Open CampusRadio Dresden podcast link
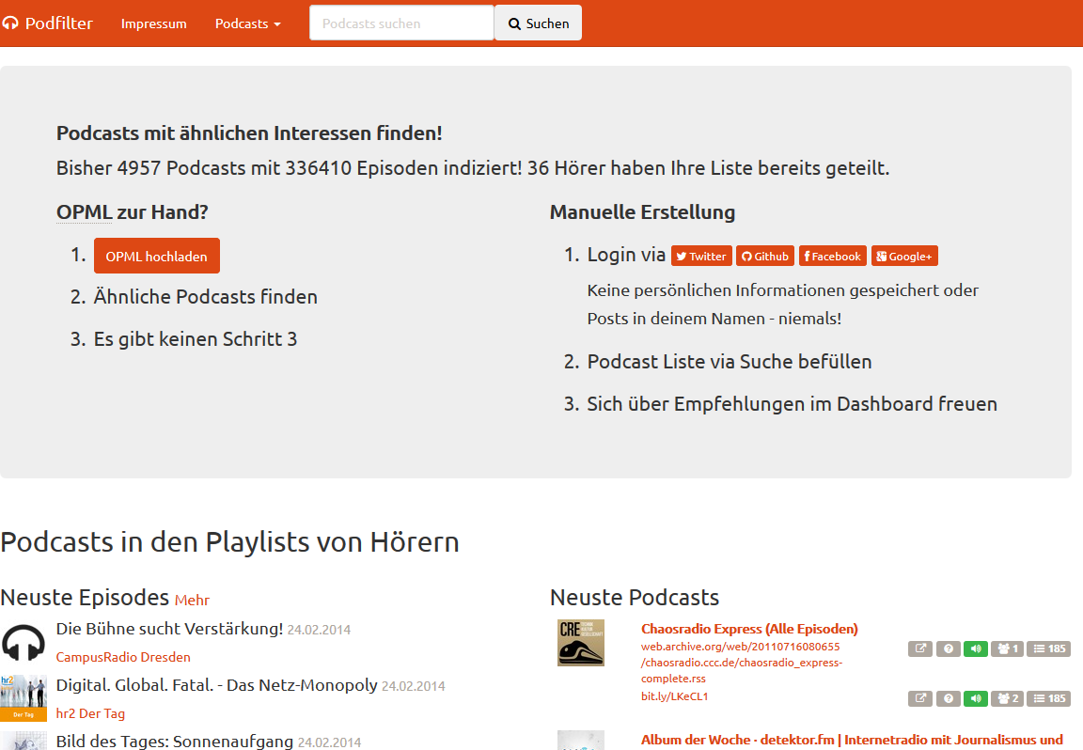 [123, 657]
